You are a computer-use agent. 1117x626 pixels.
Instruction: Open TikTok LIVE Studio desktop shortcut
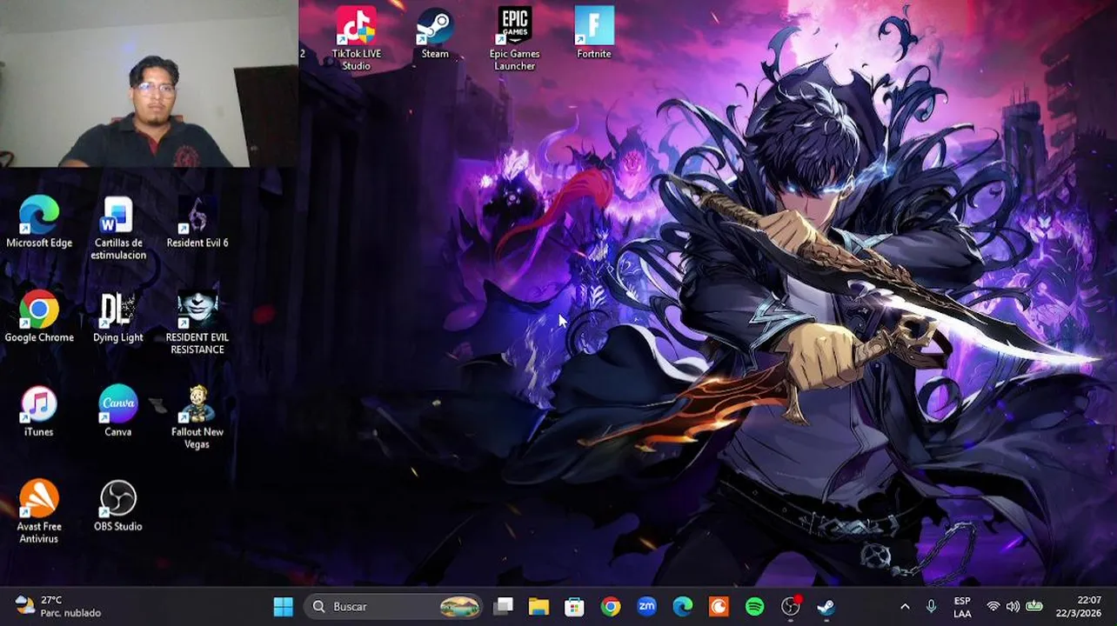pos(356,38)
